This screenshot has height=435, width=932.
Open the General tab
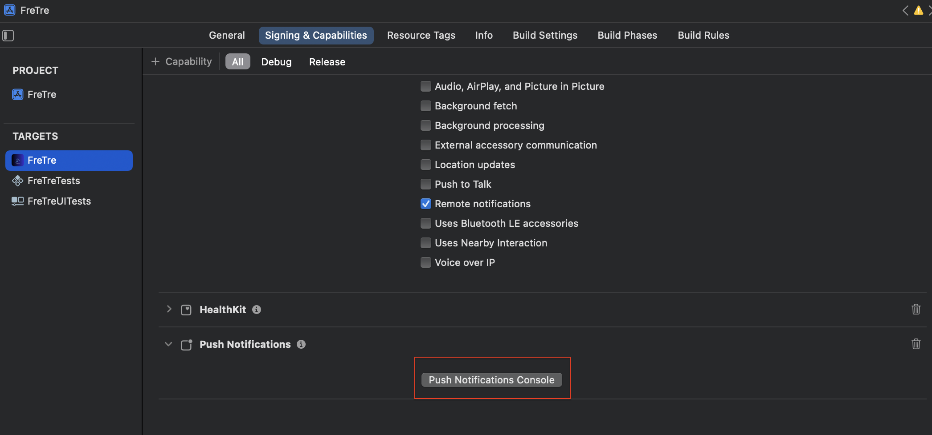pyautogui.click(x=227, y=35)
